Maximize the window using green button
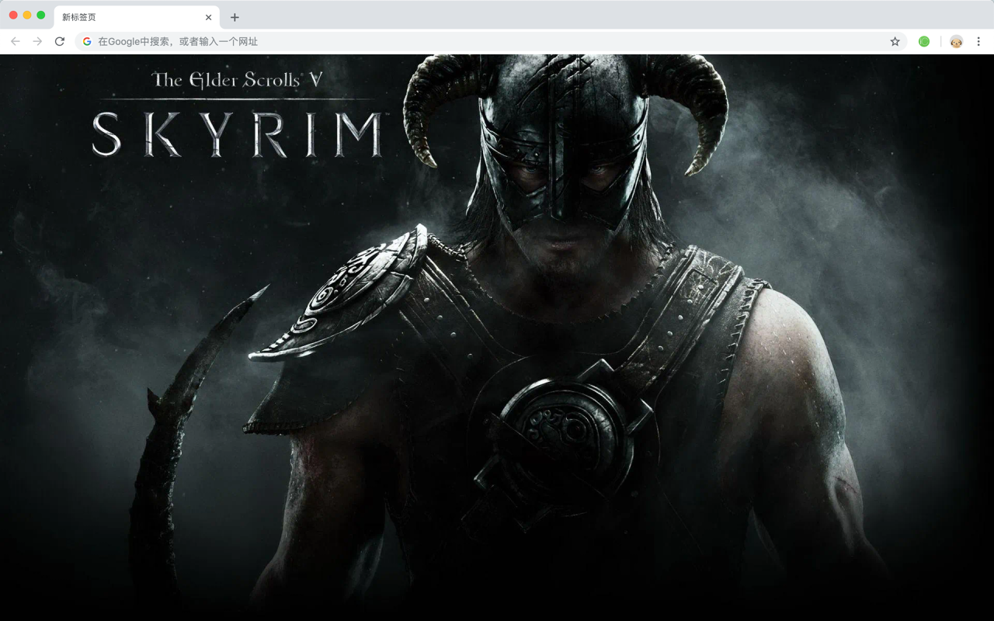The width and height of the screenshot is (994, 621). pos(41,15)
